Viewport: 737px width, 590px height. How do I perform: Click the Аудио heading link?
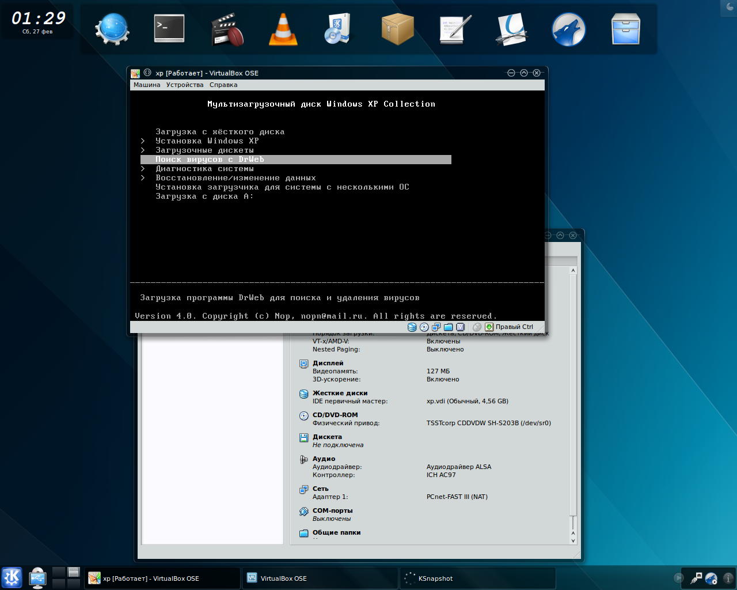pos(324,459)
